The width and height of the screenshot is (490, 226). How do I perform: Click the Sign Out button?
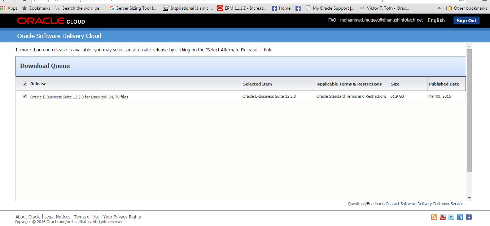click(466, 20)
